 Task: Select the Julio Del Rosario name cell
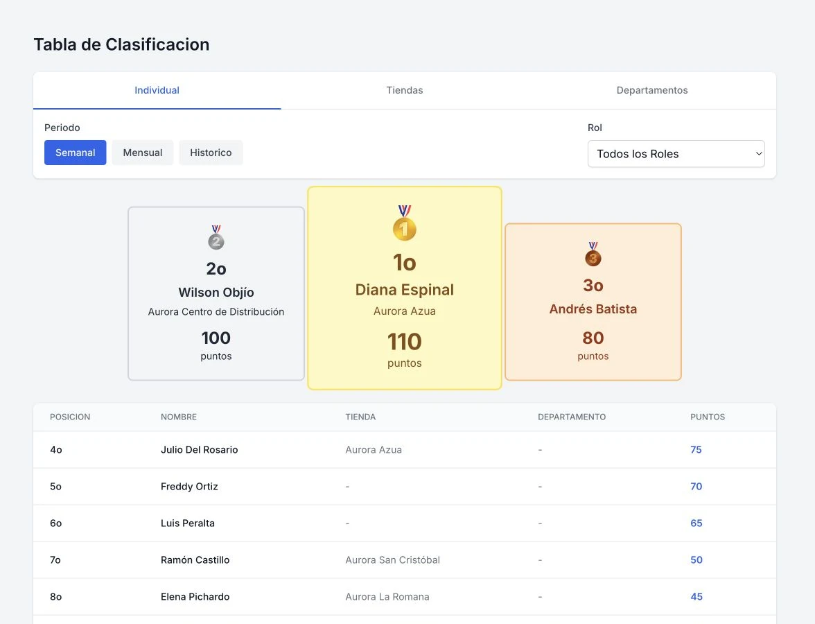pyautogui.click(x=199, y=450)
